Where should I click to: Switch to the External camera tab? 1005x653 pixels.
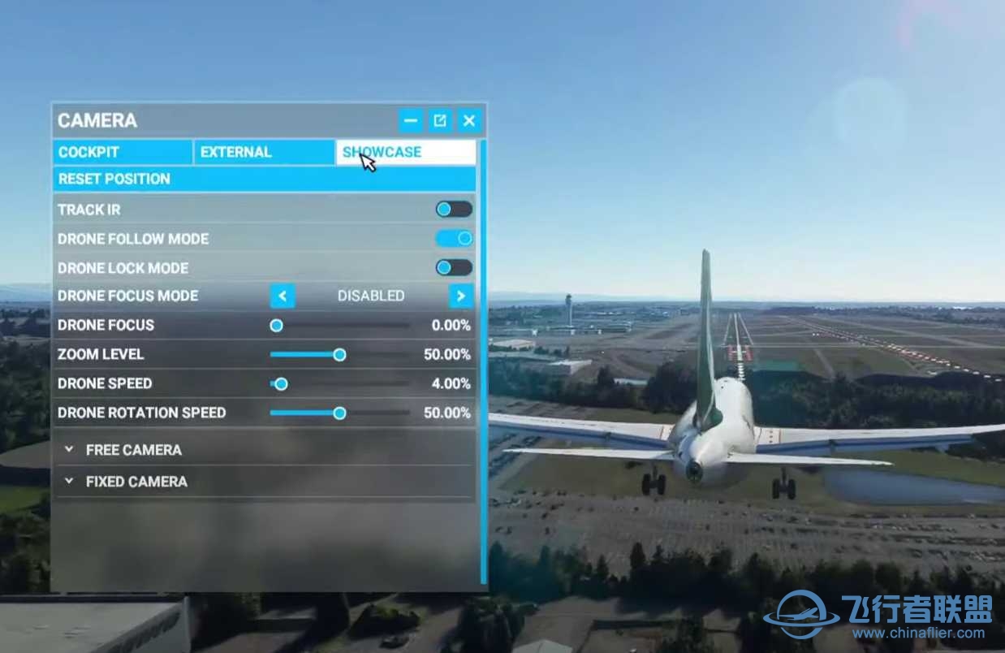coord(264,152)
